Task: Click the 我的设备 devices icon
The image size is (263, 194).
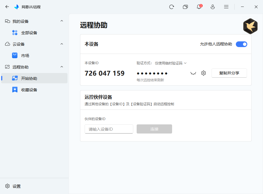Action: [x=7, y=21]
